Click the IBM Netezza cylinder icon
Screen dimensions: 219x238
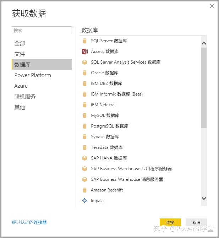point(84,105)
